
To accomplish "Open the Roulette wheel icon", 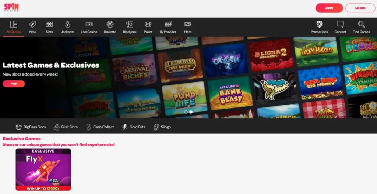I will click(x=110, y=24).
